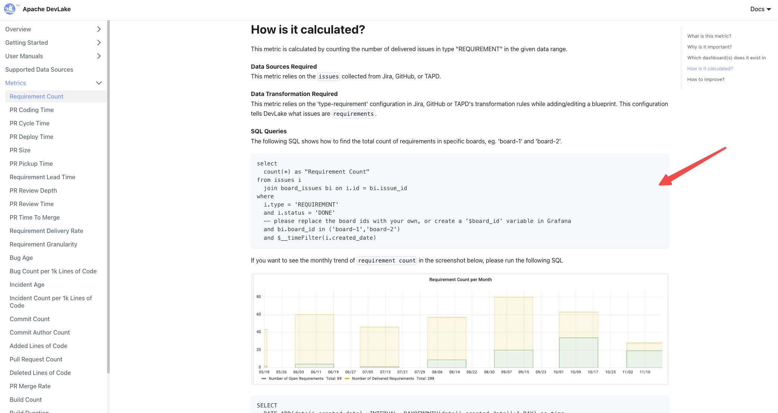
Task: Expand the Overview section chevron
Action: click(99, 29)
